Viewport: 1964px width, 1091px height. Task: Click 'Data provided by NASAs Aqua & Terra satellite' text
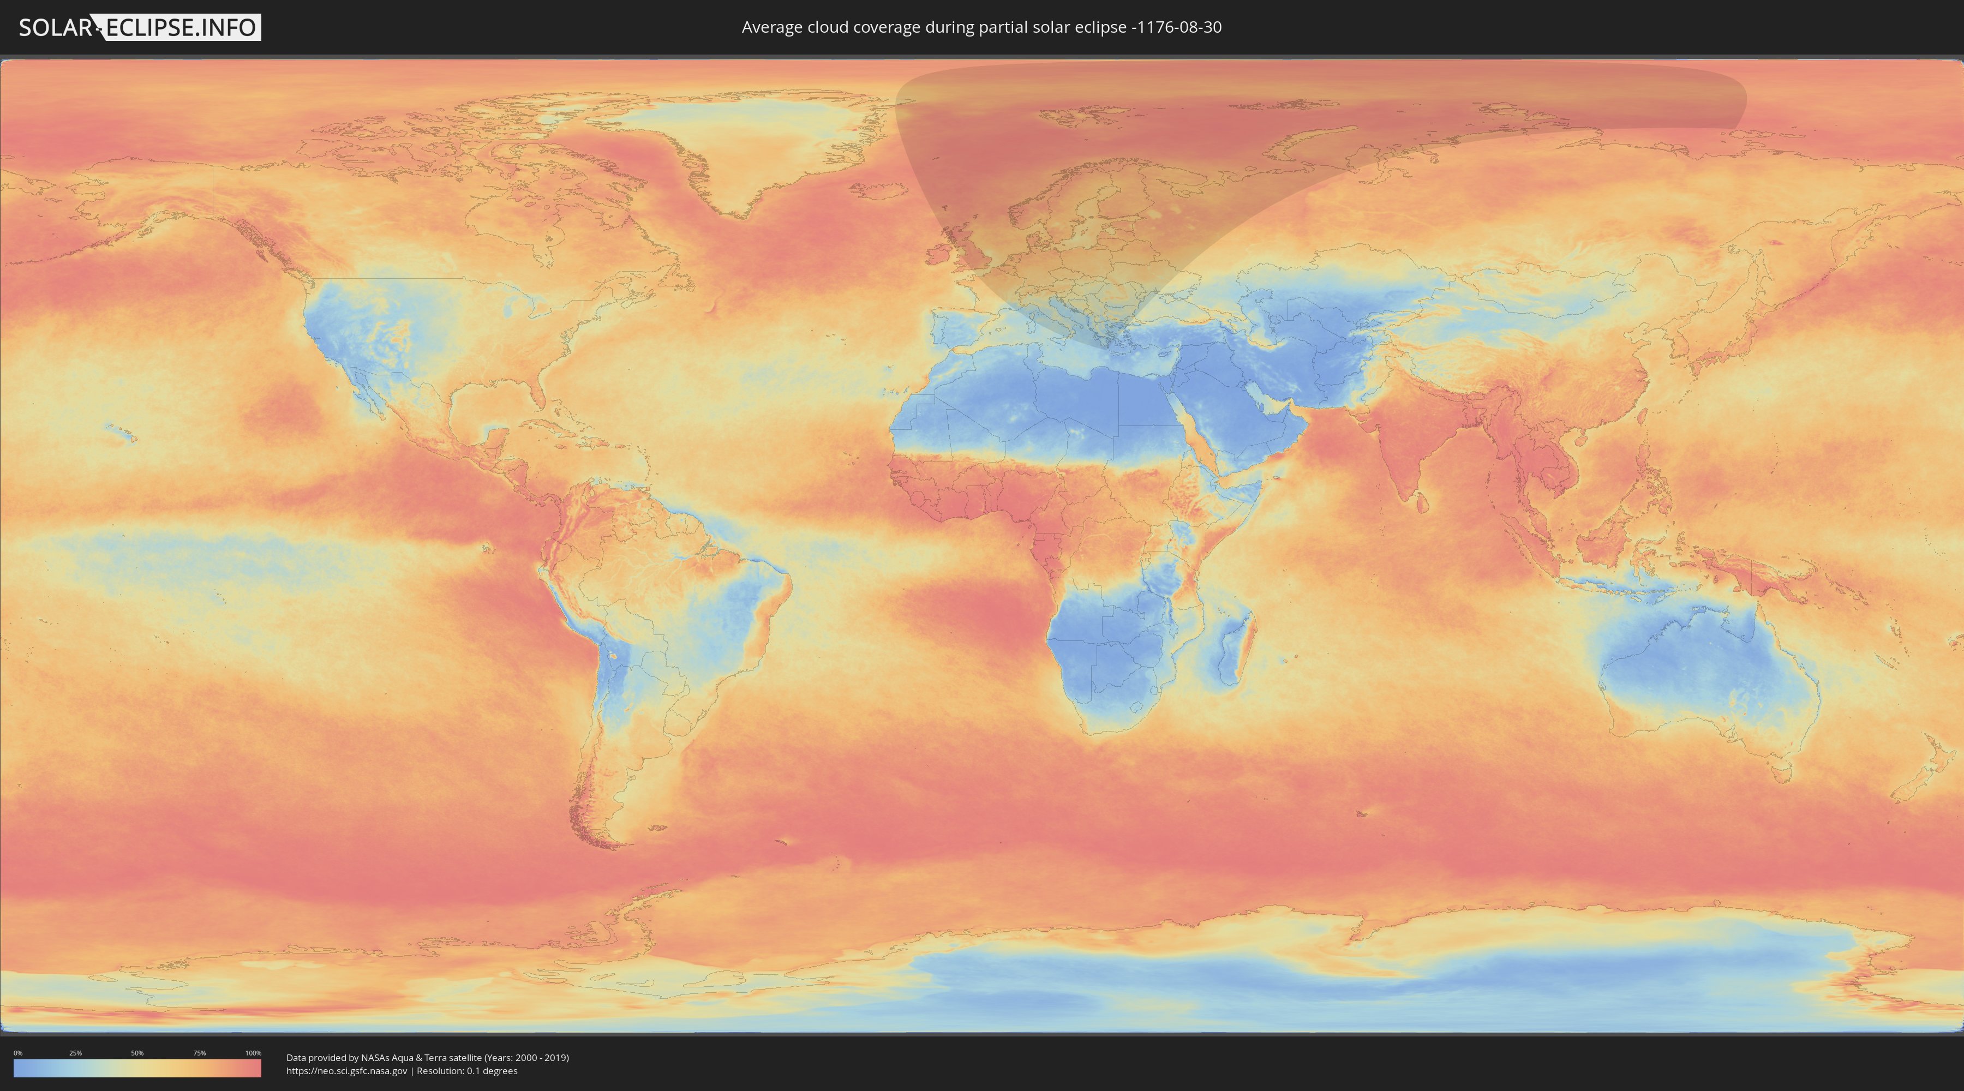pos(384,1058)
